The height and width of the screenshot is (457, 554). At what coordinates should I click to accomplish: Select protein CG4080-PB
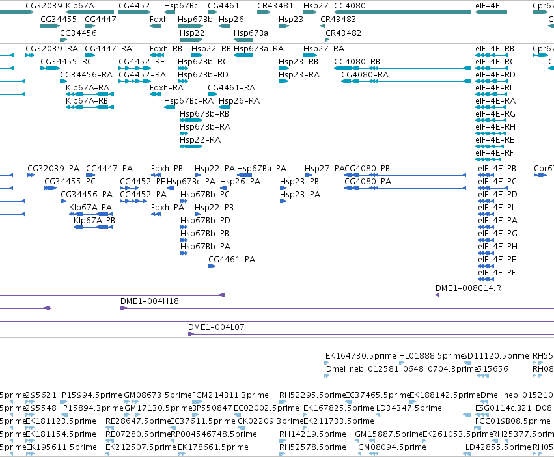367,169
